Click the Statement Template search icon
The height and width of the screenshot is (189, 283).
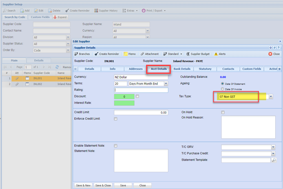tap(273, 160)
